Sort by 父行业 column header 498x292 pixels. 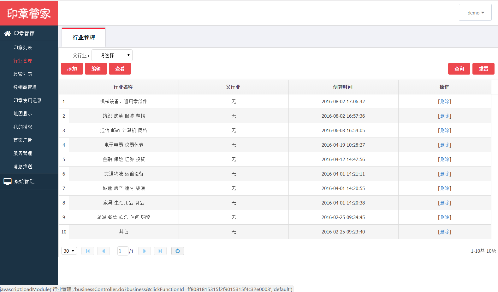click(234, 87)
